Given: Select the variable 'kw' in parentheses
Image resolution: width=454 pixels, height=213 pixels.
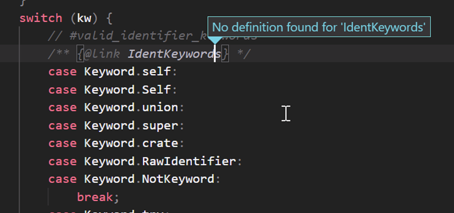Looking at the screenshot, I should [x=85, y=18].
